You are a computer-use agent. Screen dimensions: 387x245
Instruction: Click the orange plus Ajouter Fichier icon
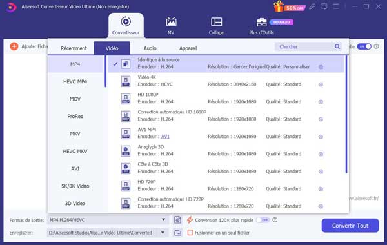click(x=14, y=46)
